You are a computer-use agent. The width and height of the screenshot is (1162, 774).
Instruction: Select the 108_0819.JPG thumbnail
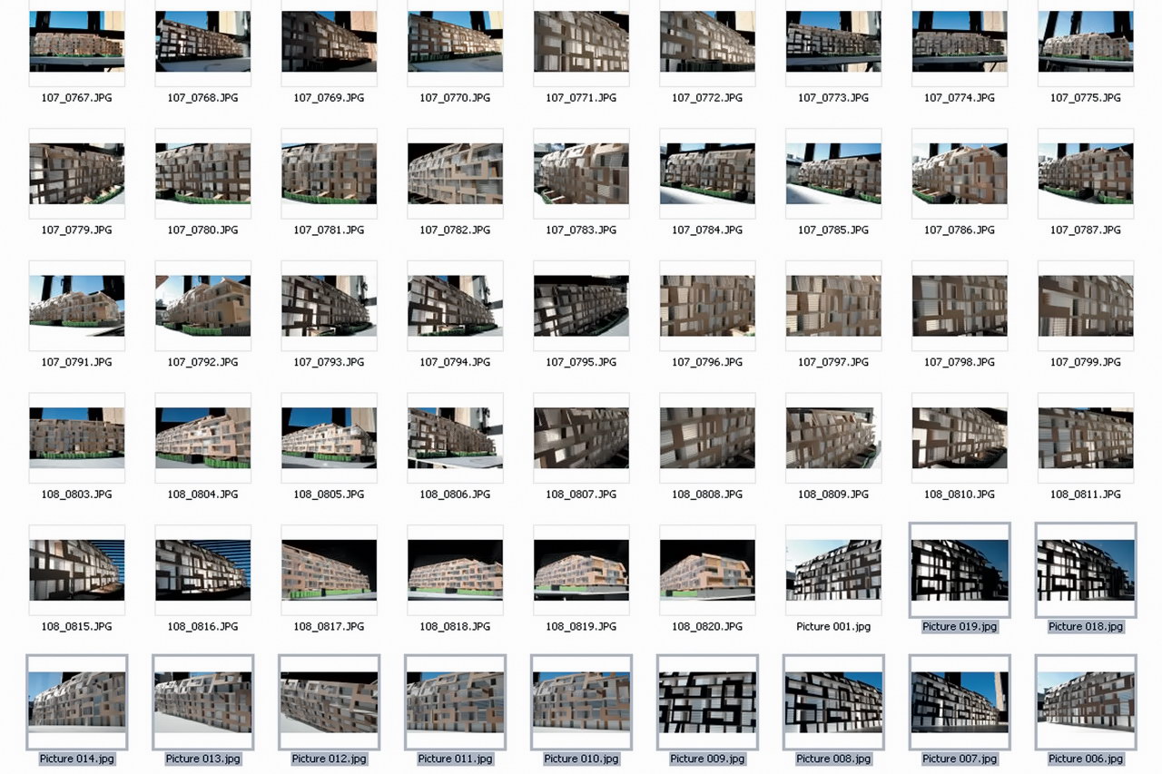(581, 571)
